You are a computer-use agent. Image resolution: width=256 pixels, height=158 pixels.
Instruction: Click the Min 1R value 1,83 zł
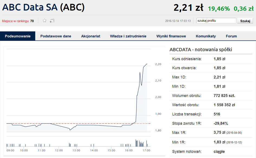tap(220, 142)
